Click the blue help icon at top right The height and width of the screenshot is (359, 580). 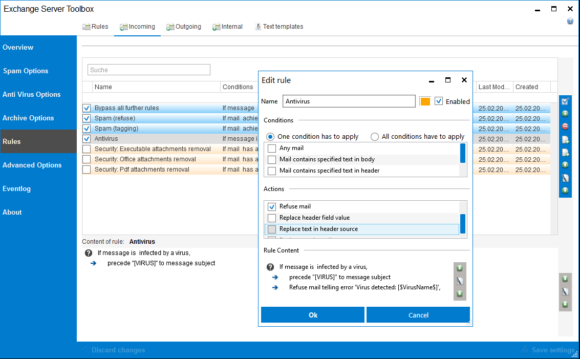point(570,21)
